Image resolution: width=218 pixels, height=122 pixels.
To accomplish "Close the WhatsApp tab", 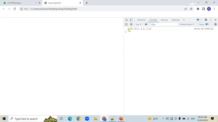I will click(40, 3).
